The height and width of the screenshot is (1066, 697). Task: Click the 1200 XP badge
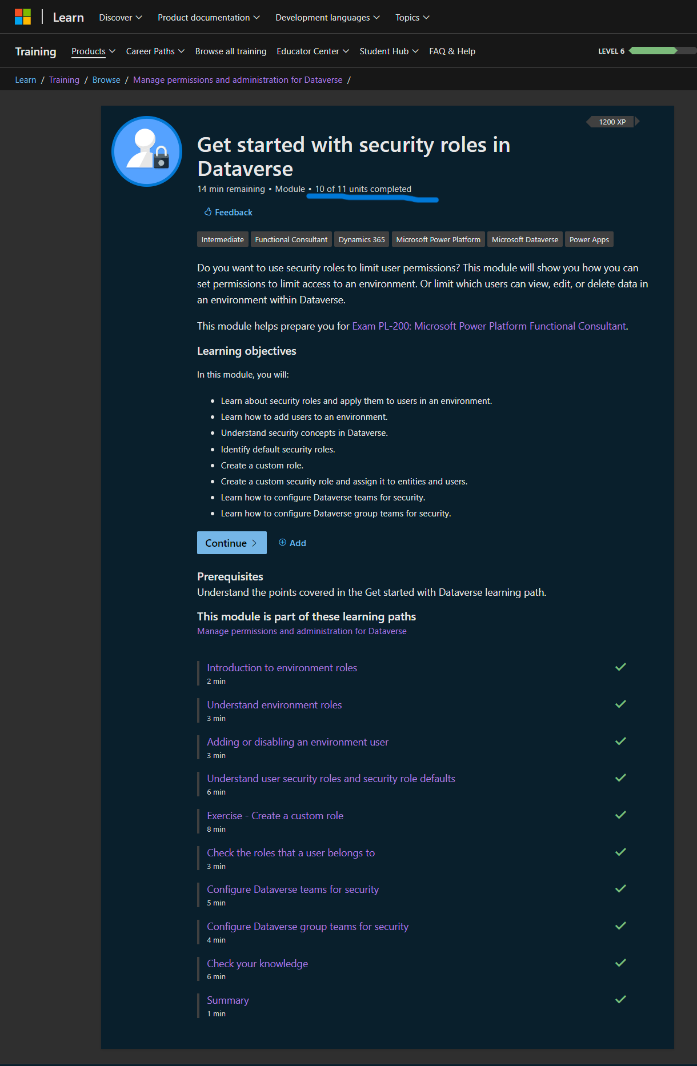pos(612,122)
